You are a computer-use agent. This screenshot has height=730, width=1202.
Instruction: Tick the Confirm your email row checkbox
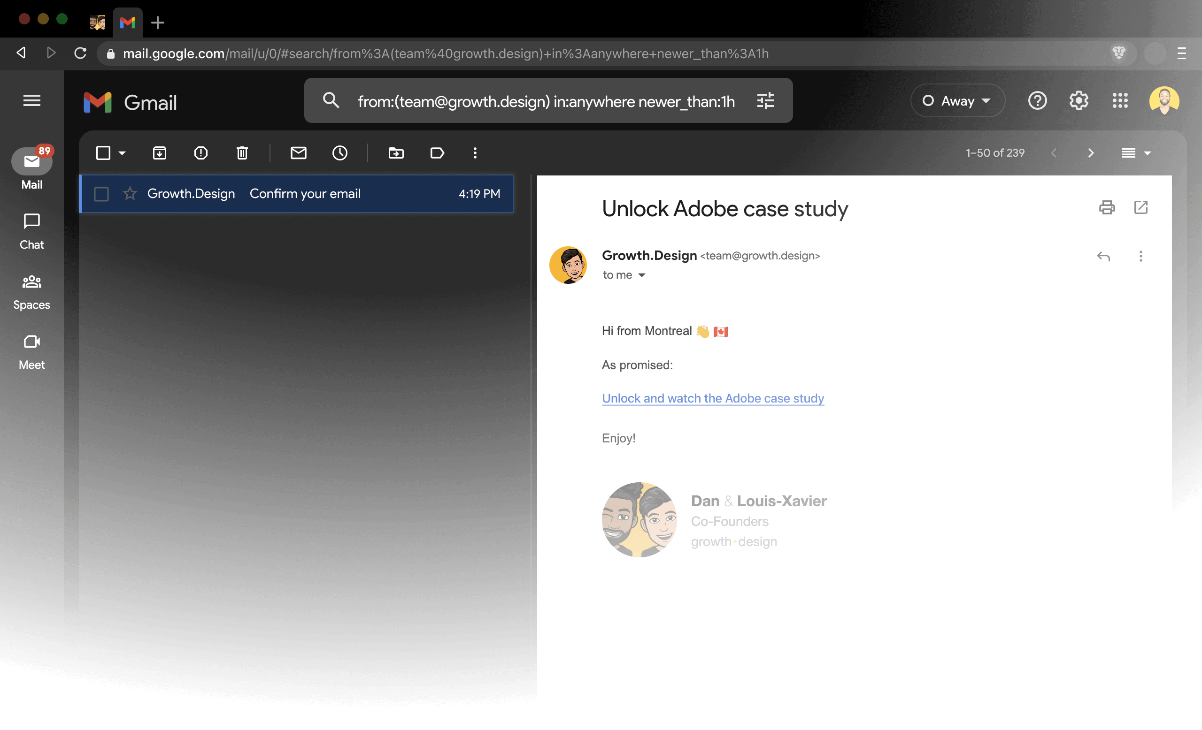tap(101, 194)
